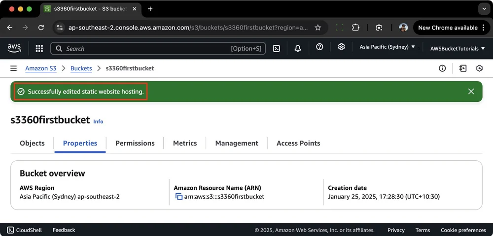Click the Successfully edited static website hosting message
493x236 pixels.
coord(85,91)
